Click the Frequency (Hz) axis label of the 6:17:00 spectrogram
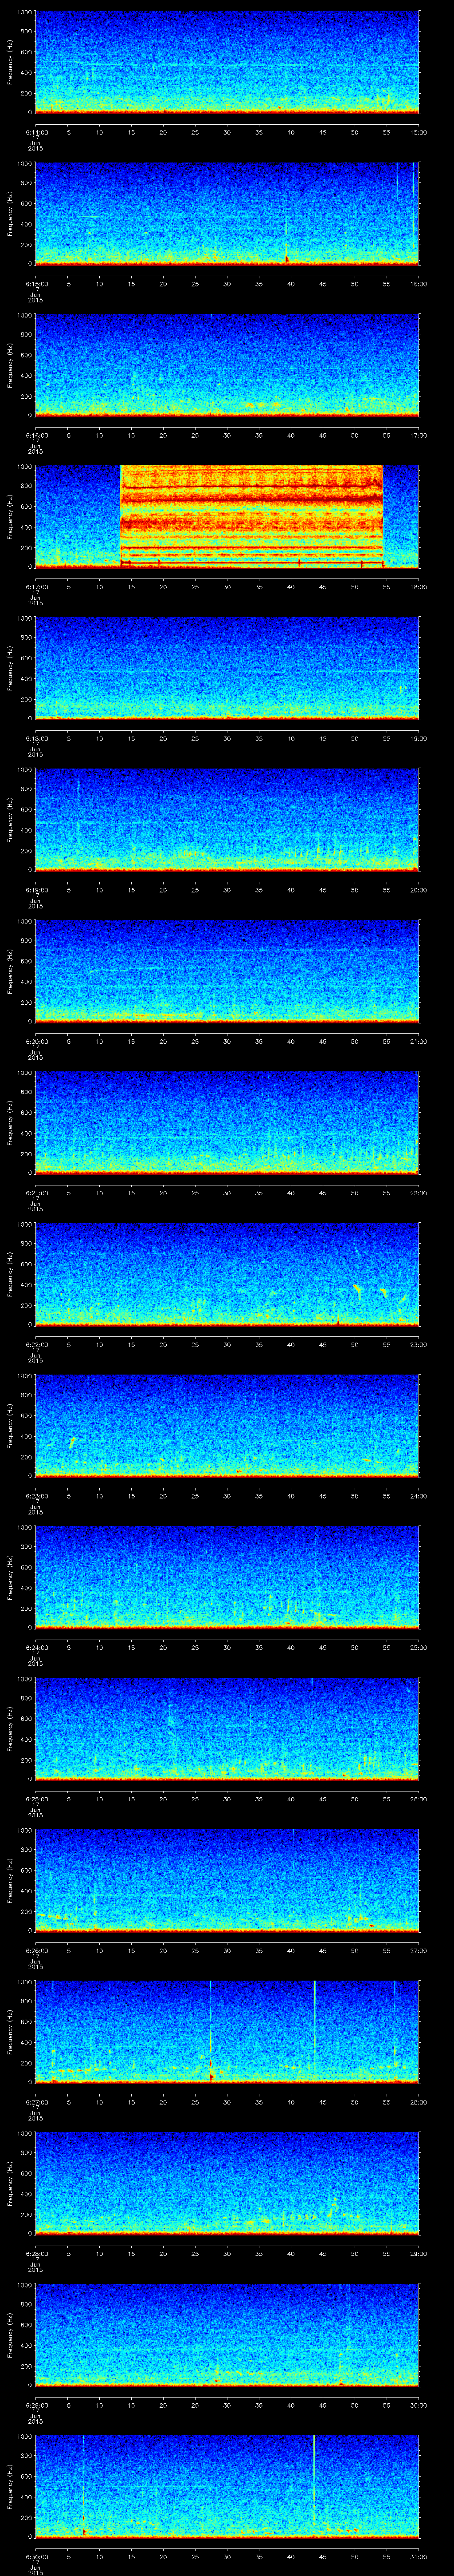Screen dimensions: 454x2576 point(10,517)
